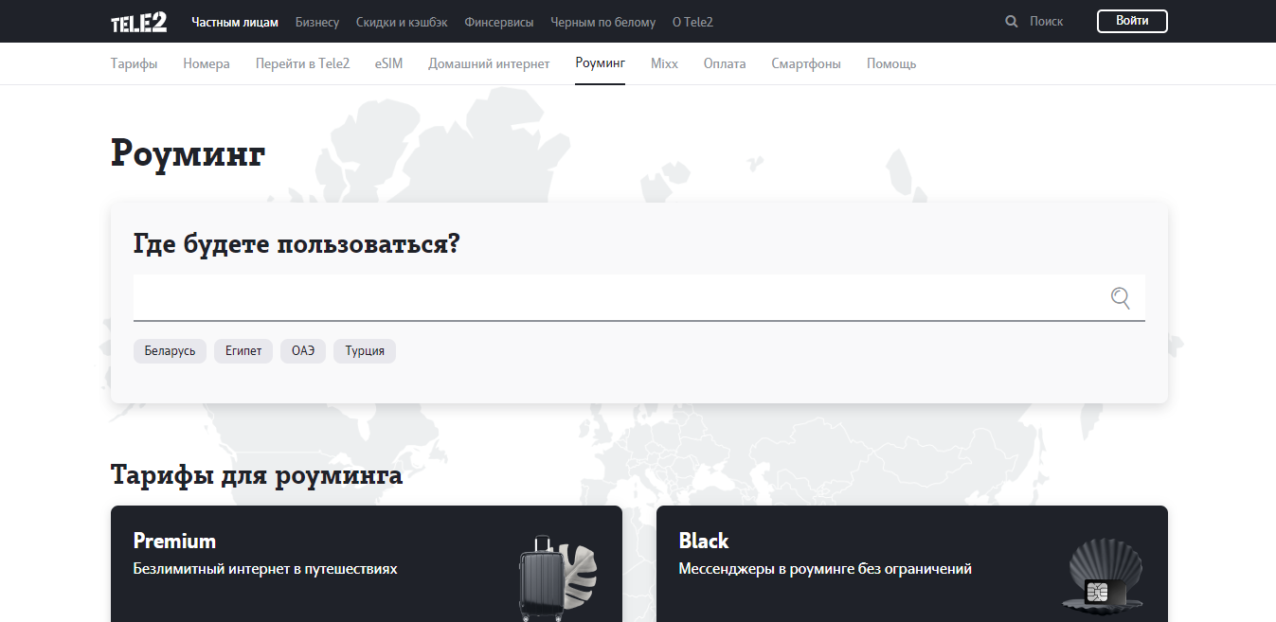Screen dimensions: 1276x622
Task: Choose the Беларусь country chip
Action: pos(170,351)
